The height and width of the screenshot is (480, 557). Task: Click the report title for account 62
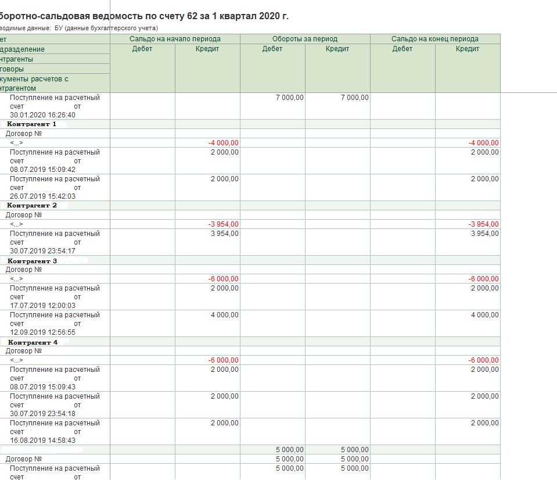point(144,16)
